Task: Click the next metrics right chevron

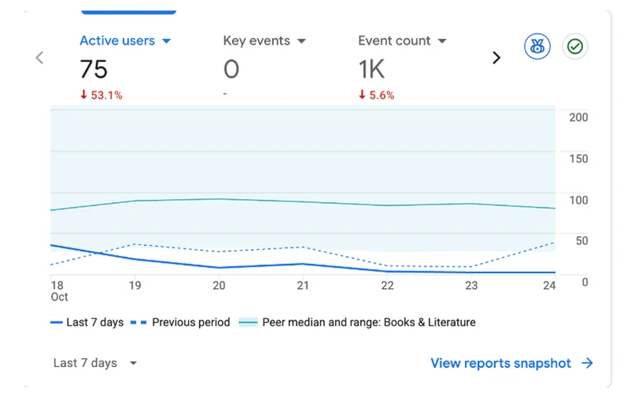Action: 496,57
